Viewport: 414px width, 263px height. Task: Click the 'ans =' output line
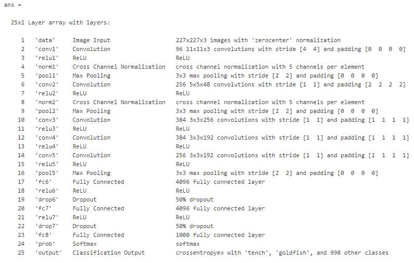pyautogui.click(x=12, y=5)
